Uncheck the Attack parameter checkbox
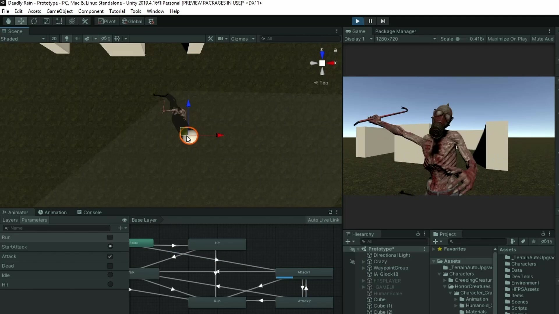 click(x=110, y=256)
